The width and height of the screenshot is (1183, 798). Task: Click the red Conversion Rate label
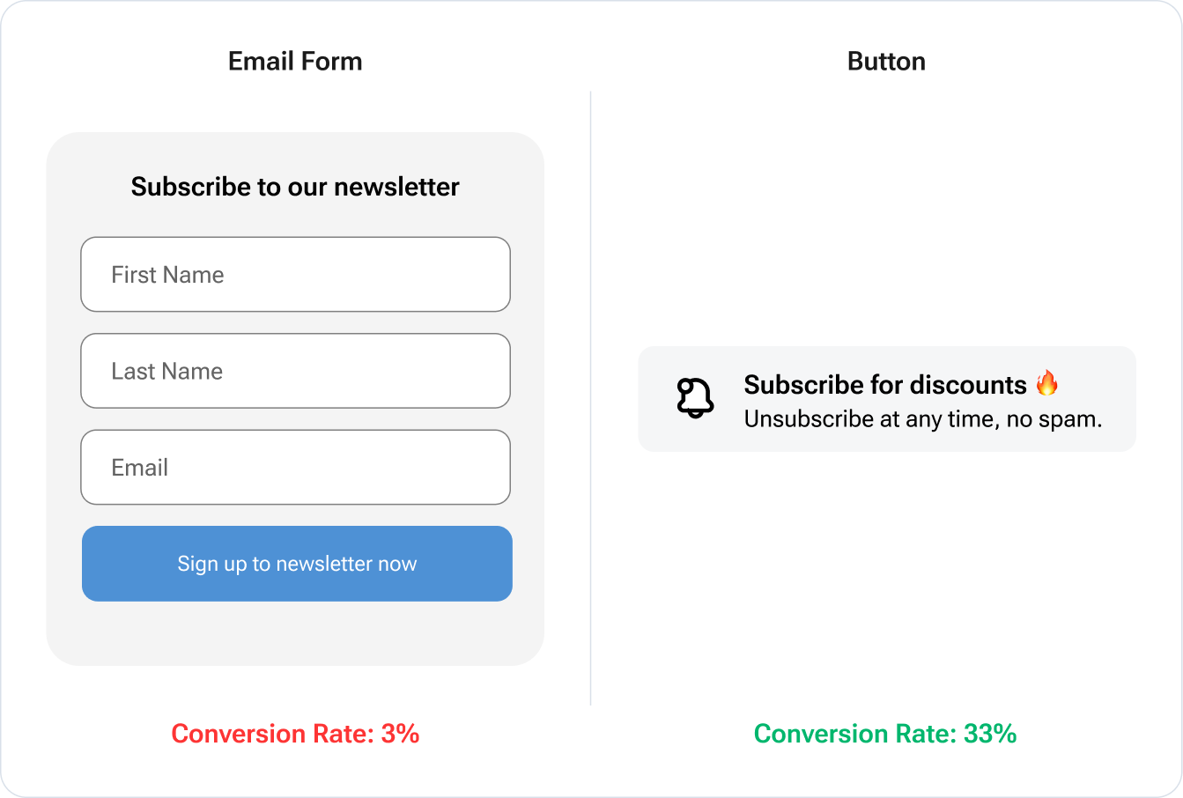click(x=273, y=734)
